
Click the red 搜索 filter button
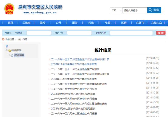point(161,33)
